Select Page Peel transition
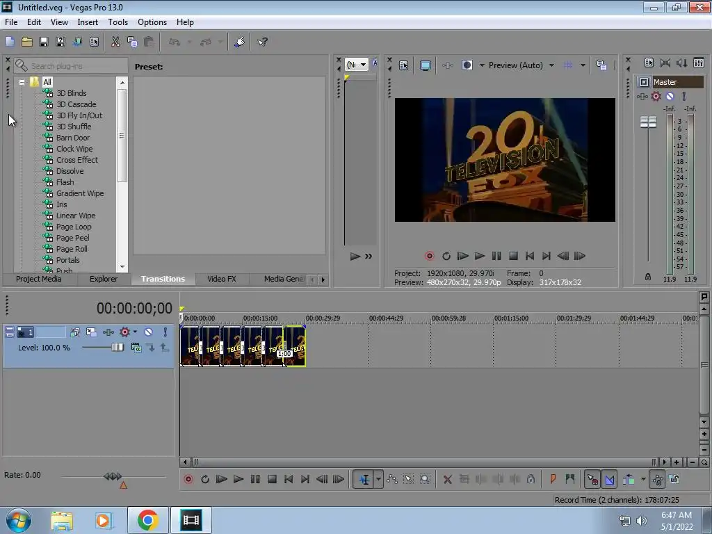 point(72,238)
